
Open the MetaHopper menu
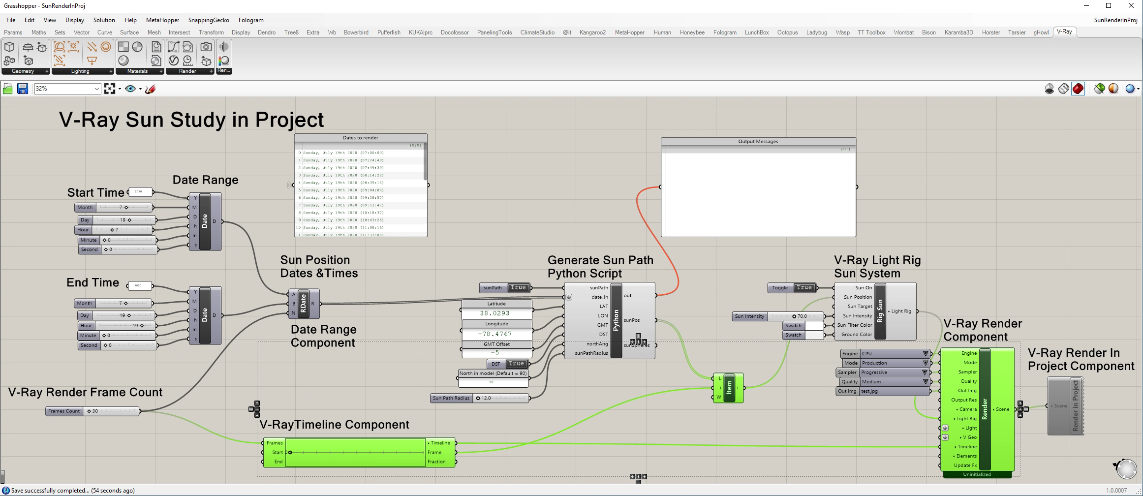click(162, 20)
